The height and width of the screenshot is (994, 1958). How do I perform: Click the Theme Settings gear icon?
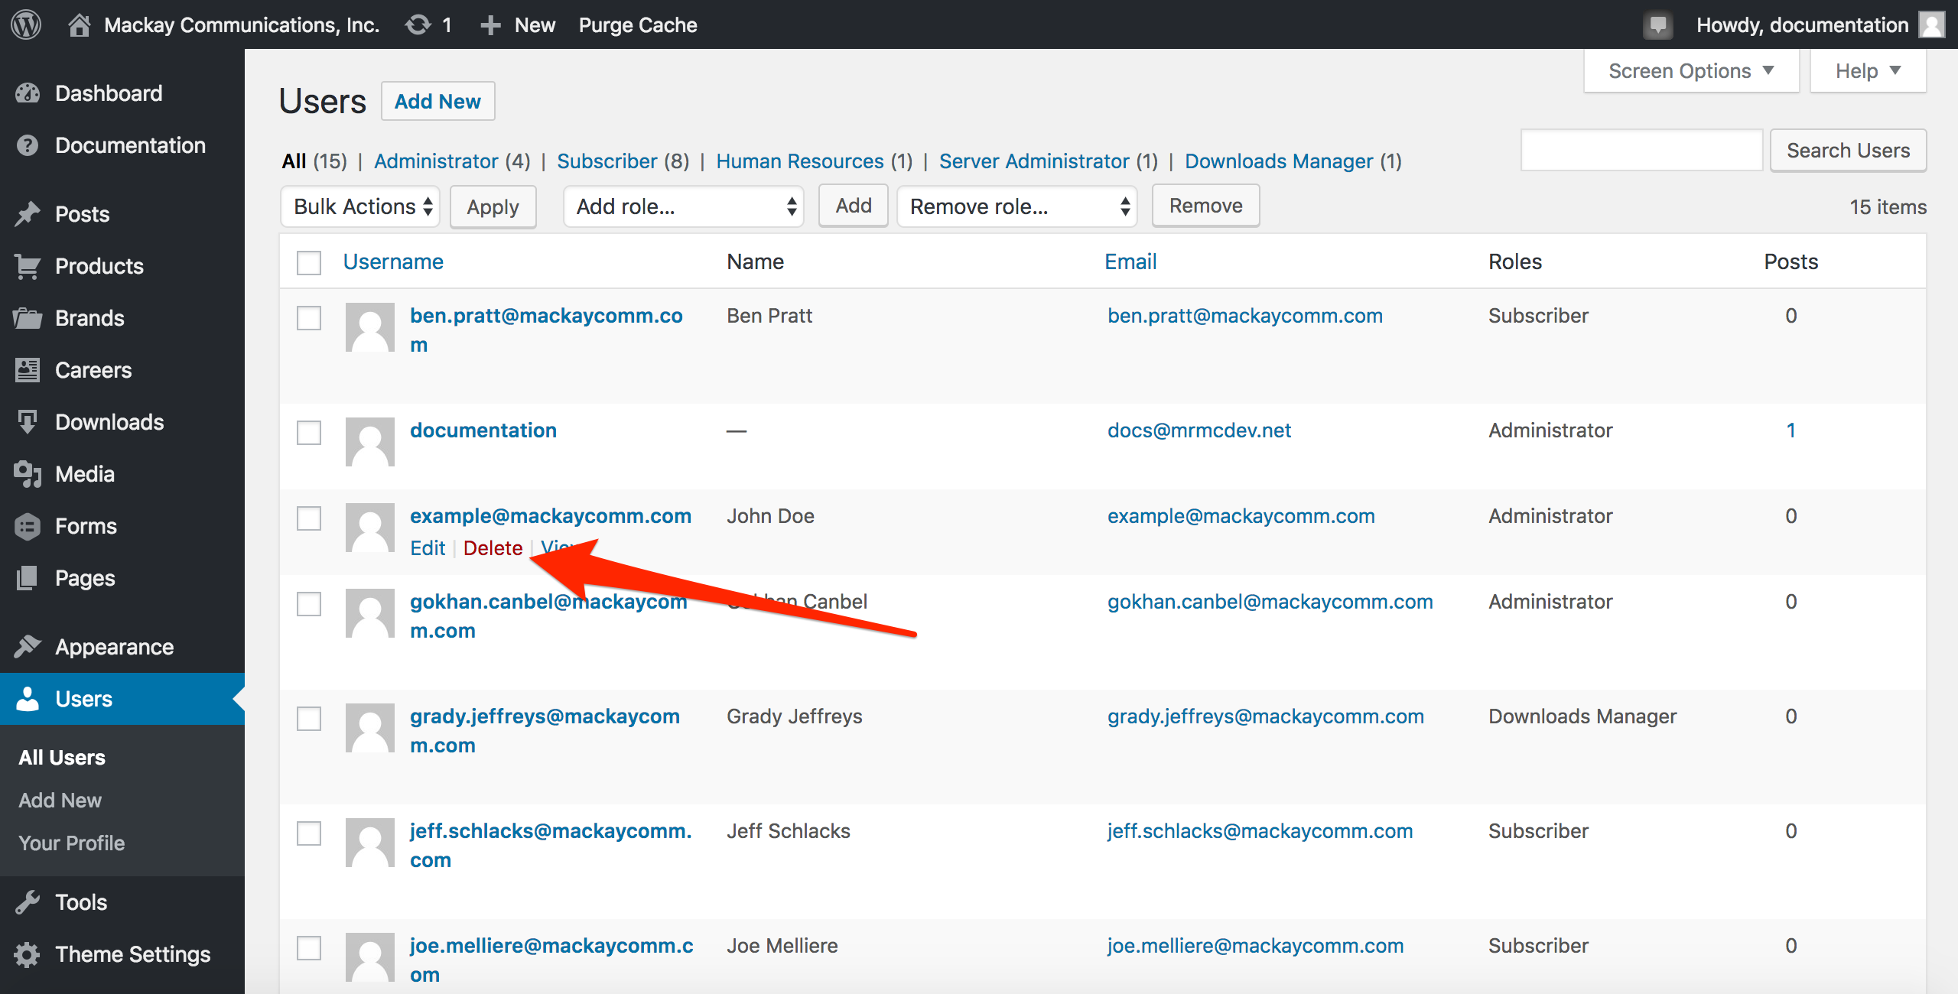click(x=28, y=954)
